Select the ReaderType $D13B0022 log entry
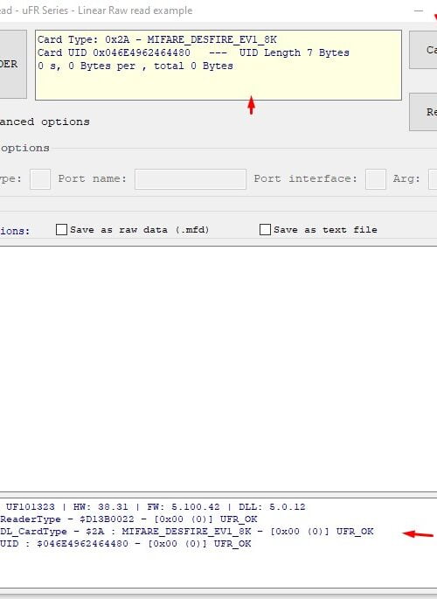 pyautogui.click(x=128, y=519)
